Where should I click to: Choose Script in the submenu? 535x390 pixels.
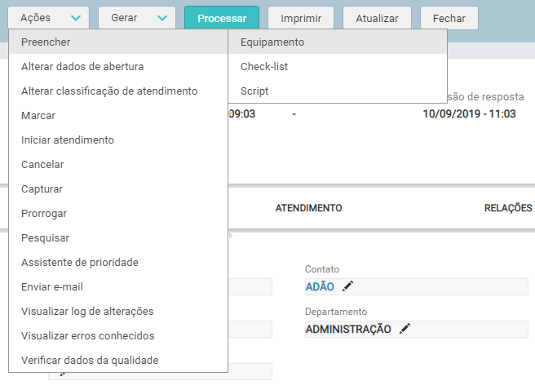pyautogui.click(x=338, y=91)
